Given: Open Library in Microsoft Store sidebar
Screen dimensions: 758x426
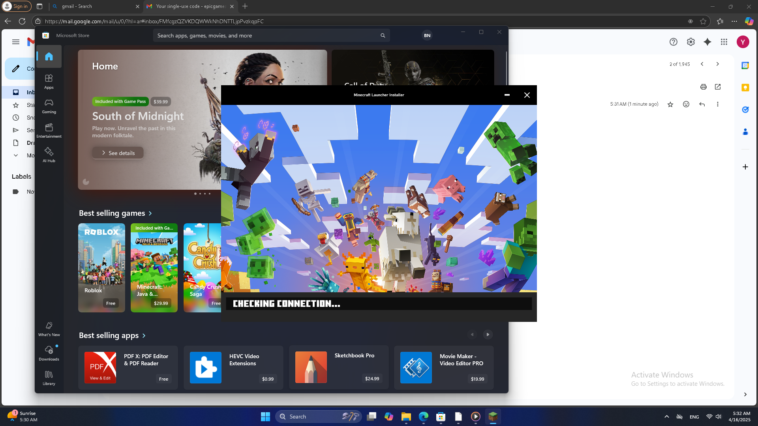Looking at the screenshot, I should point(49,378).
